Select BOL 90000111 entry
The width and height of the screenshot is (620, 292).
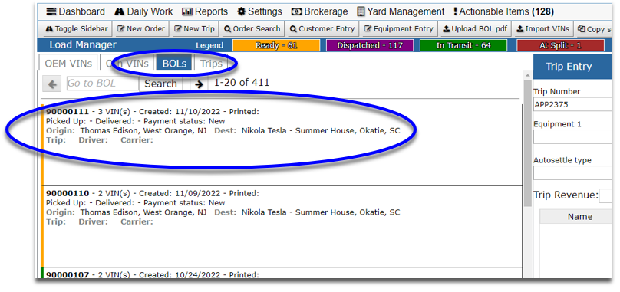click(x=282, y=144)
